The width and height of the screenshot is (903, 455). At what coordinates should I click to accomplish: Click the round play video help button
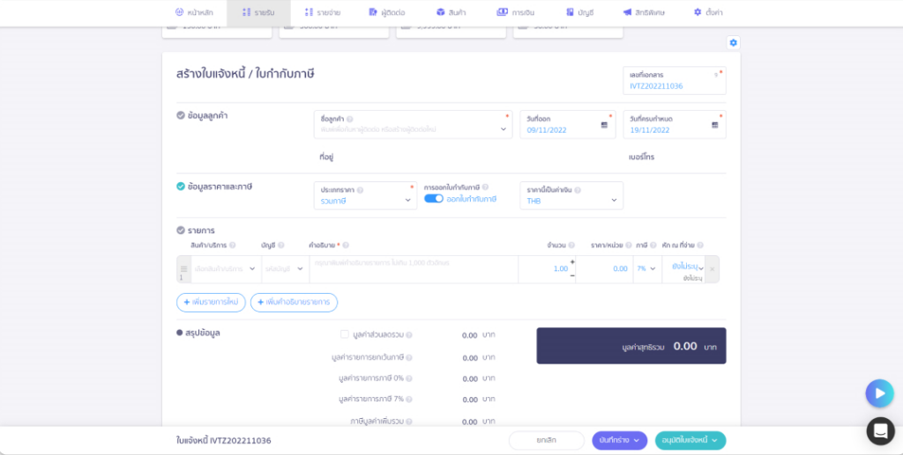click(x=879, y=393)
